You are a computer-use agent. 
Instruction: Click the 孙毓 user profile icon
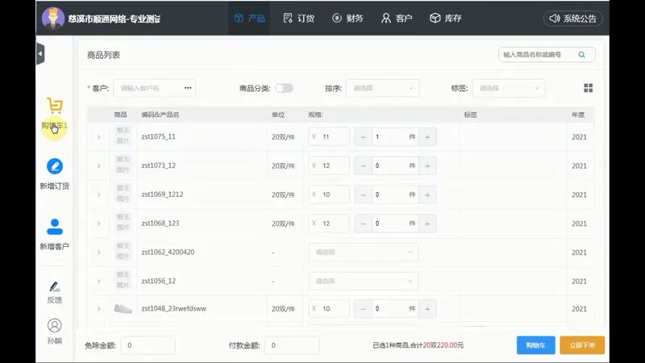[x=54, y=326]
